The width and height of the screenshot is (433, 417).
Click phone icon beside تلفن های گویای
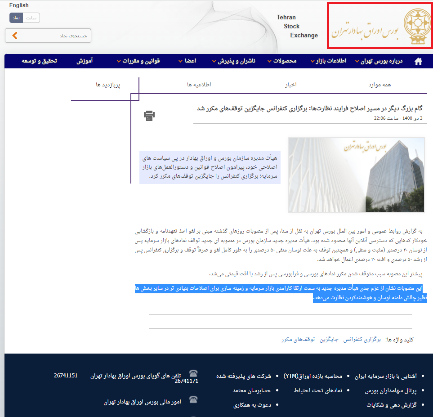pos(193,373)
